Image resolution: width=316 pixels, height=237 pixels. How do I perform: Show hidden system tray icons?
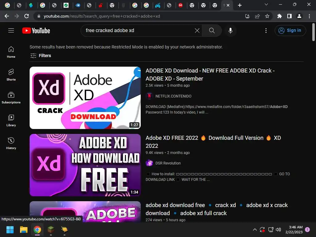coord(255,230)
